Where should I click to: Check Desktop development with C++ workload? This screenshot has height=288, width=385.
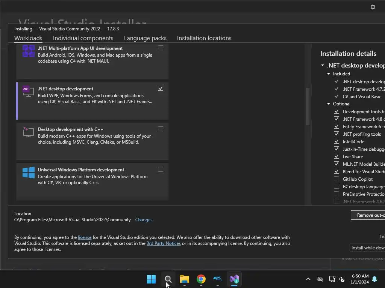tap(161, 129)
